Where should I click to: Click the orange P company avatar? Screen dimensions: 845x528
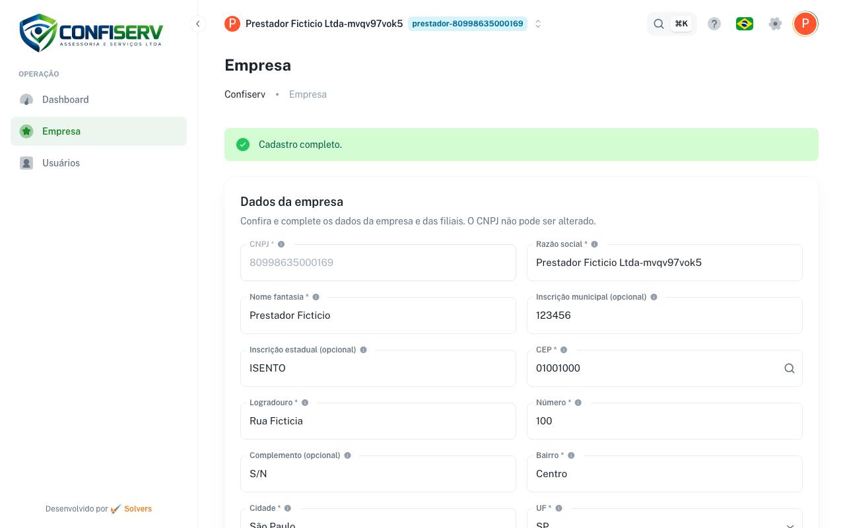click(x=232, y=24)
